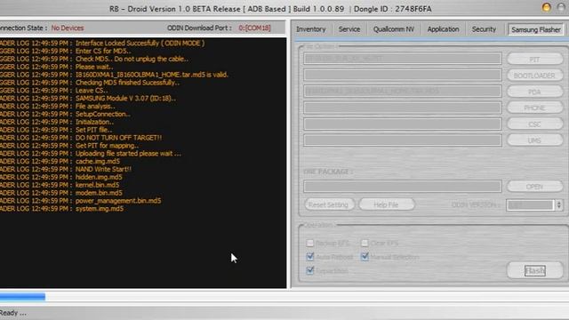Image resolution: width=569 pixels, height=320 pixels.
Task: Click log line 'Interface Locked Succesfully ( ODIN MODE )'
Action: coord(140,43)
